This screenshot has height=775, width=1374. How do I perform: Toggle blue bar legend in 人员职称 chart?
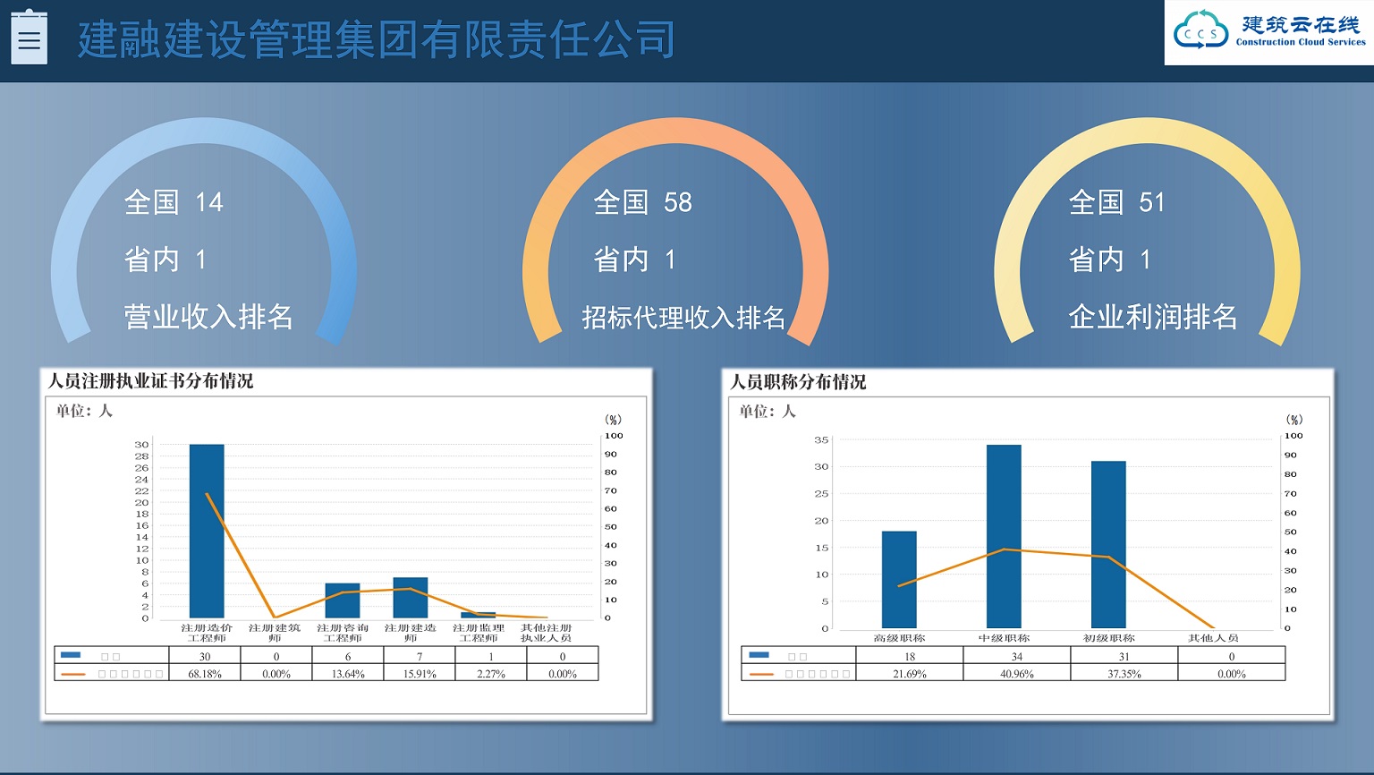tap(759, 656)
